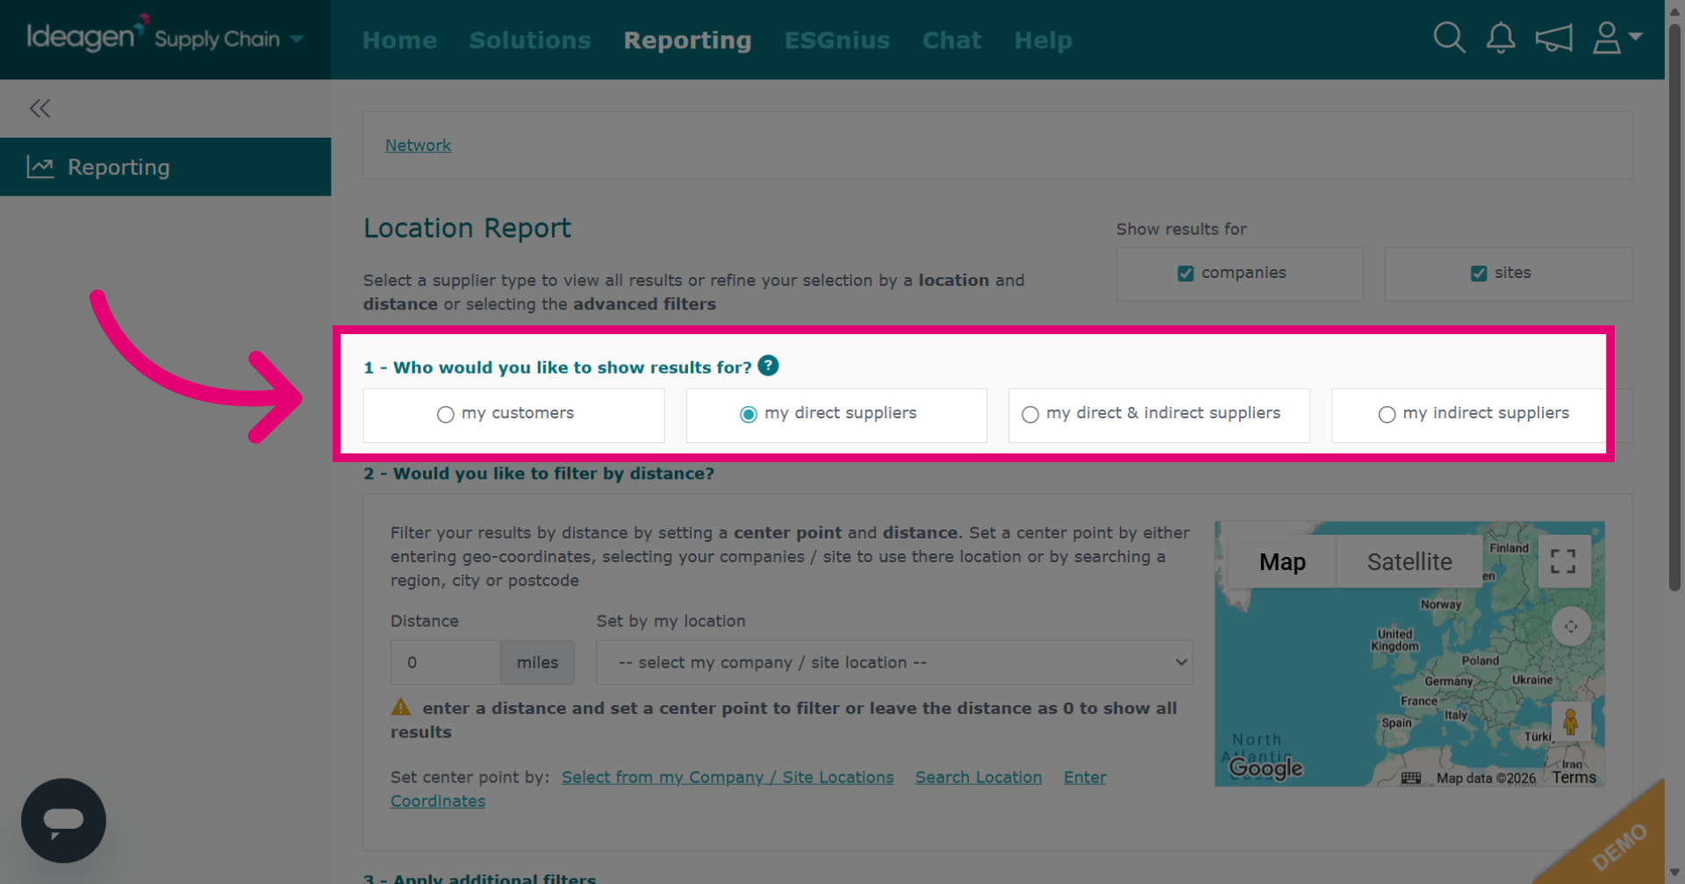Expand the user account dropdown arrow
The image size is (1685, 884).
1635,36
